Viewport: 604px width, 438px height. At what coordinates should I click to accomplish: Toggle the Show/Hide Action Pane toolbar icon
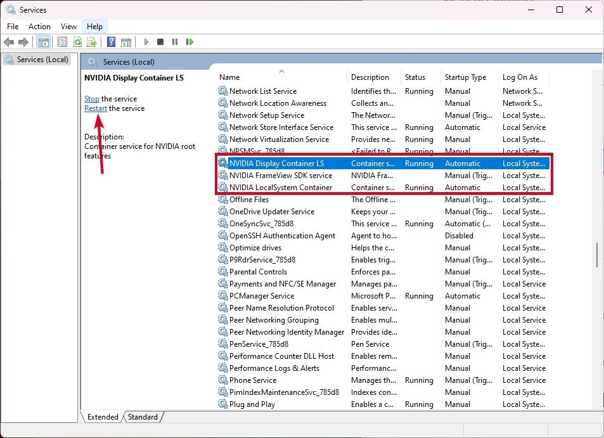click(x=126, y=42)
